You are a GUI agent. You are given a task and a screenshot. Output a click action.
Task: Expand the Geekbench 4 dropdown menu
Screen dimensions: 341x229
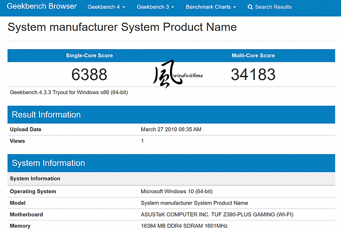coord(107,7)
